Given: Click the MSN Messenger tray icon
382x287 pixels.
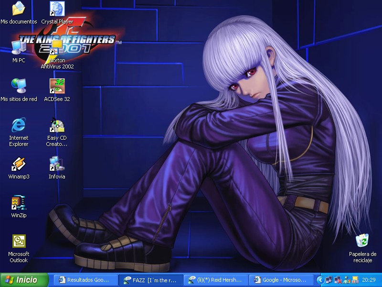Looking at the screenshot, I should point(347,280).
